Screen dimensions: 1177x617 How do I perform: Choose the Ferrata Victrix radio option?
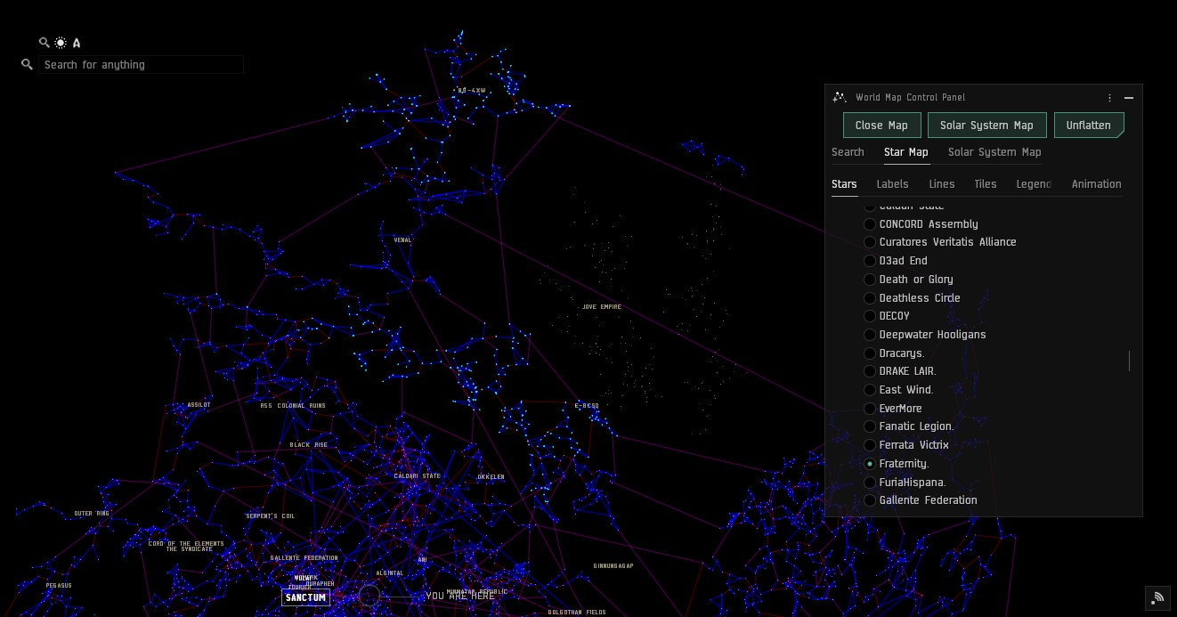coord(870,445)
